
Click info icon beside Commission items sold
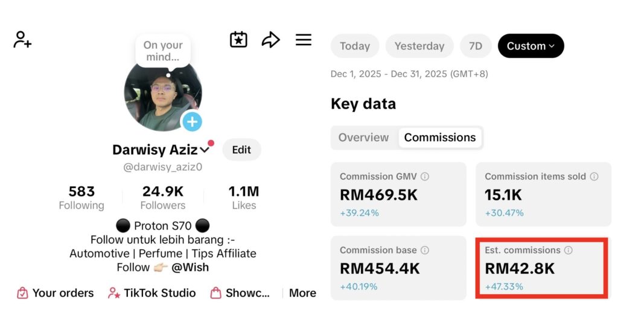pos(594,177)
